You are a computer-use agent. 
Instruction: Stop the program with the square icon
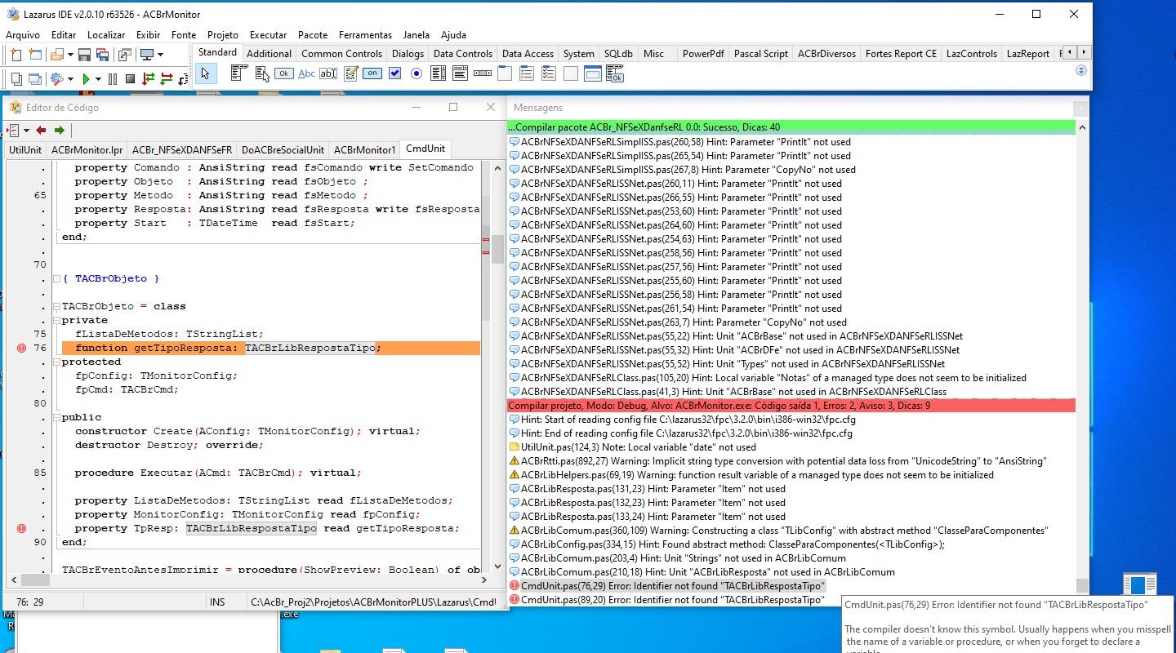[130, 79]
